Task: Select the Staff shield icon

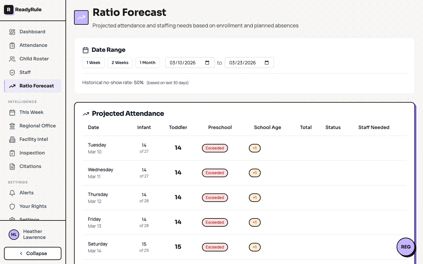Action: point(12,72)
